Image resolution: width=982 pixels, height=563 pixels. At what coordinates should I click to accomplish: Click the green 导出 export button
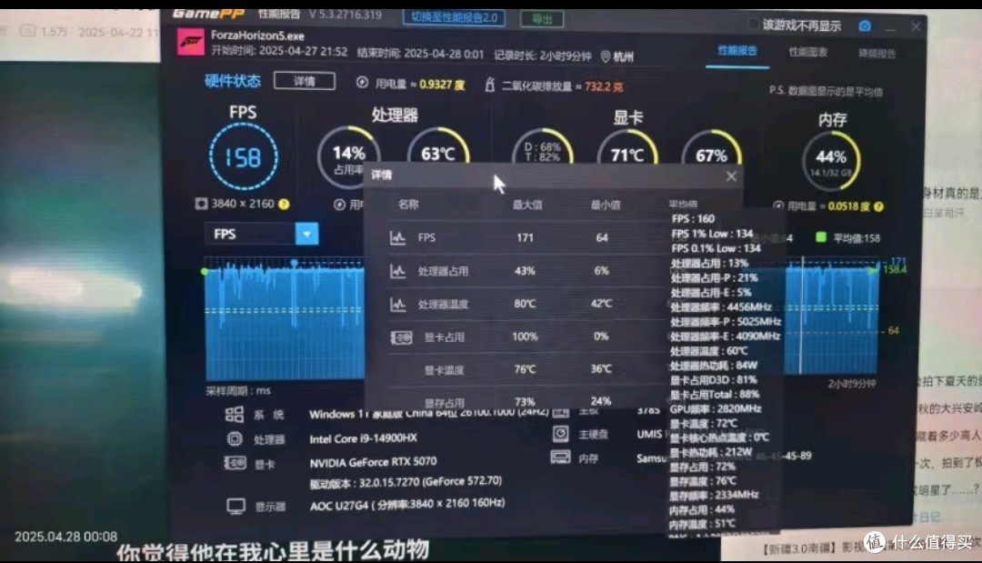[542, 19]
